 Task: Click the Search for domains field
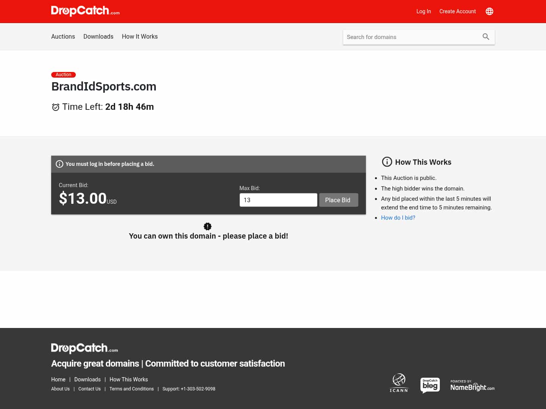point(409,37)
